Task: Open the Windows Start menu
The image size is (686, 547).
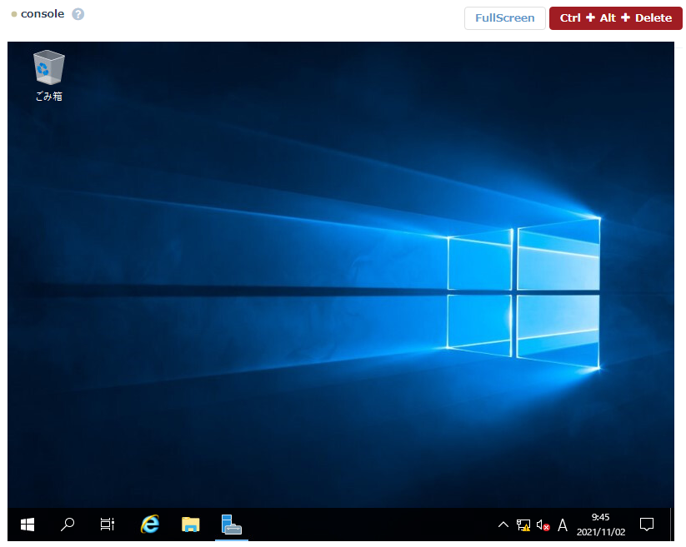Action: 28,525
